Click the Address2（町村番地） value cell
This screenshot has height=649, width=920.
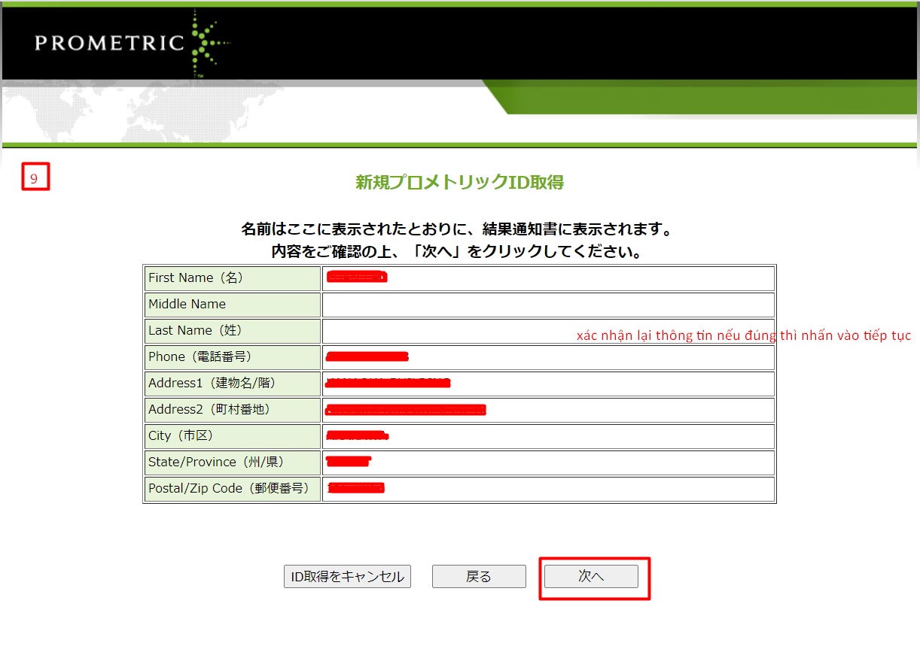548,410
